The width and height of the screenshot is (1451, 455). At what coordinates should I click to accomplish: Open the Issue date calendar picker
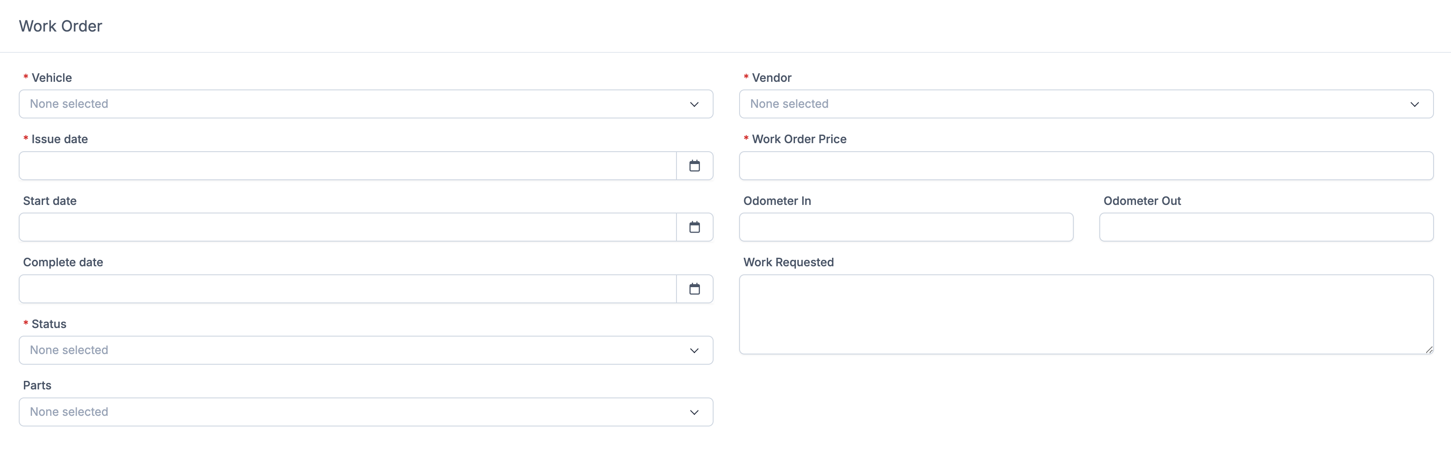point(694,166)
